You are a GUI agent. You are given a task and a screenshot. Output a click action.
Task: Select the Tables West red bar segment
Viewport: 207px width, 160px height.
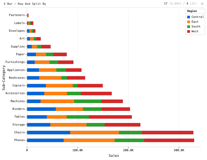click(110, 117)
